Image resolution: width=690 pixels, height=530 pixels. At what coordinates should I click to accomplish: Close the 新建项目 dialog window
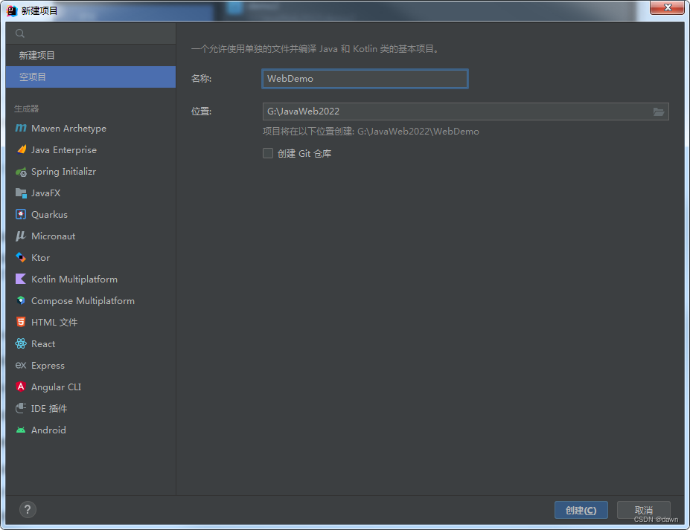point(667,7)
